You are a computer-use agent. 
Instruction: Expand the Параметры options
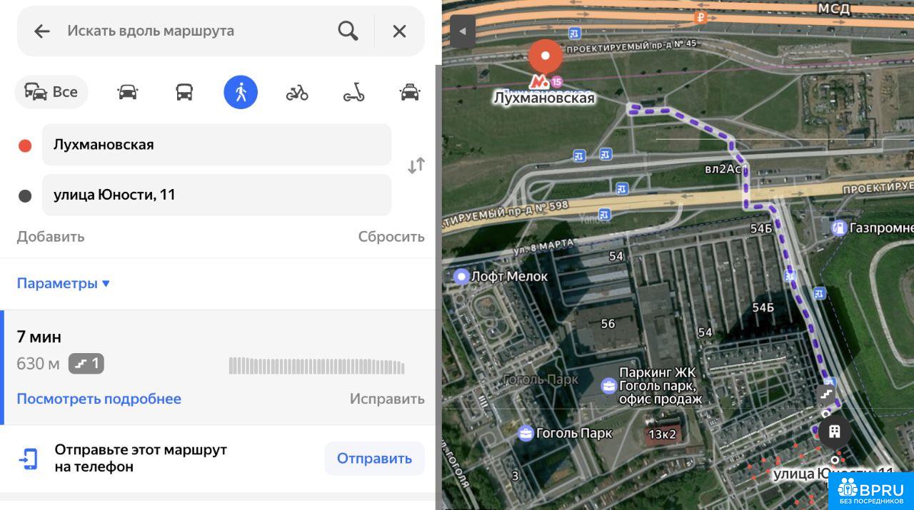[x=64, y=283]
